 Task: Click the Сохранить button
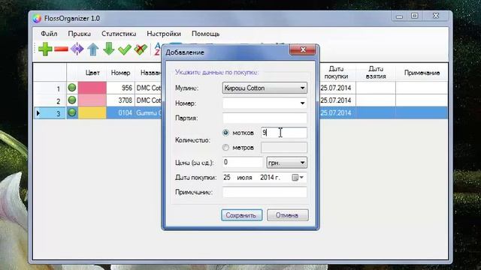tap(242, 215)
